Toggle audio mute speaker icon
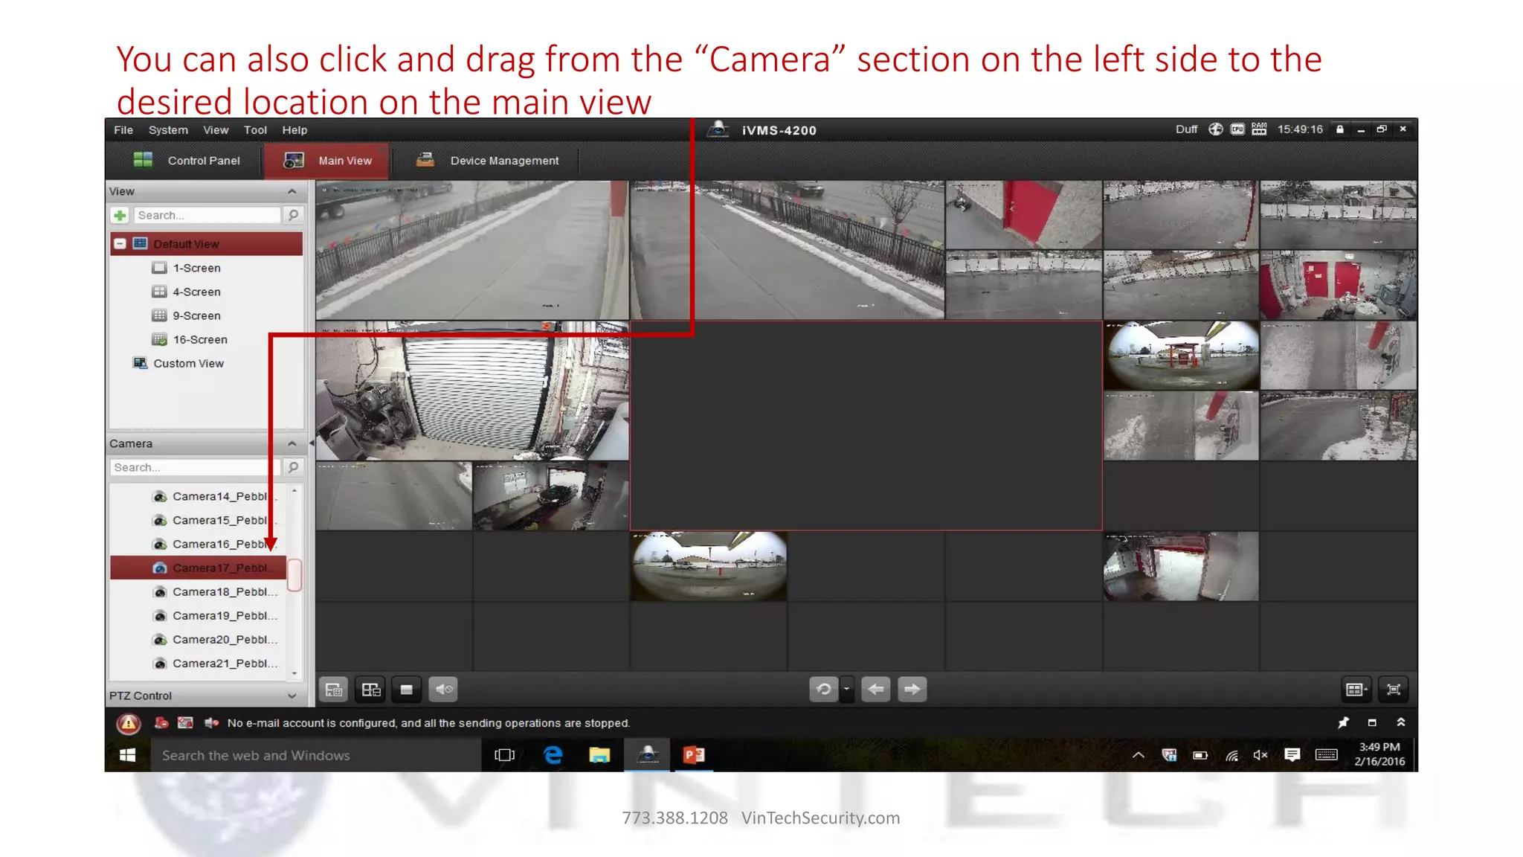 click(x=443, y=690)
